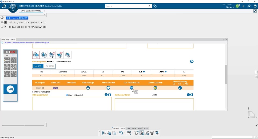
Task: Open the Touch action bar tab
Action: [x=146, y=128]
